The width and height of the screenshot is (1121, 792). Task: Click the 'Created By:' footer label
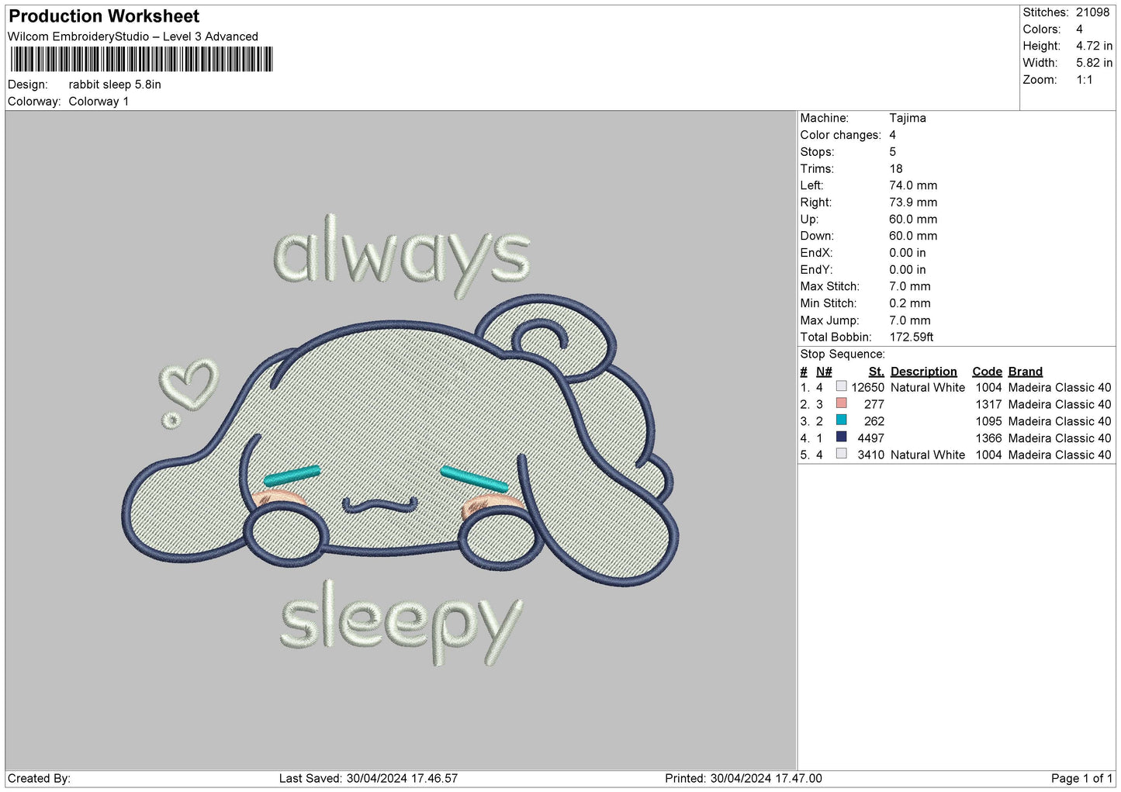(39, 779)
